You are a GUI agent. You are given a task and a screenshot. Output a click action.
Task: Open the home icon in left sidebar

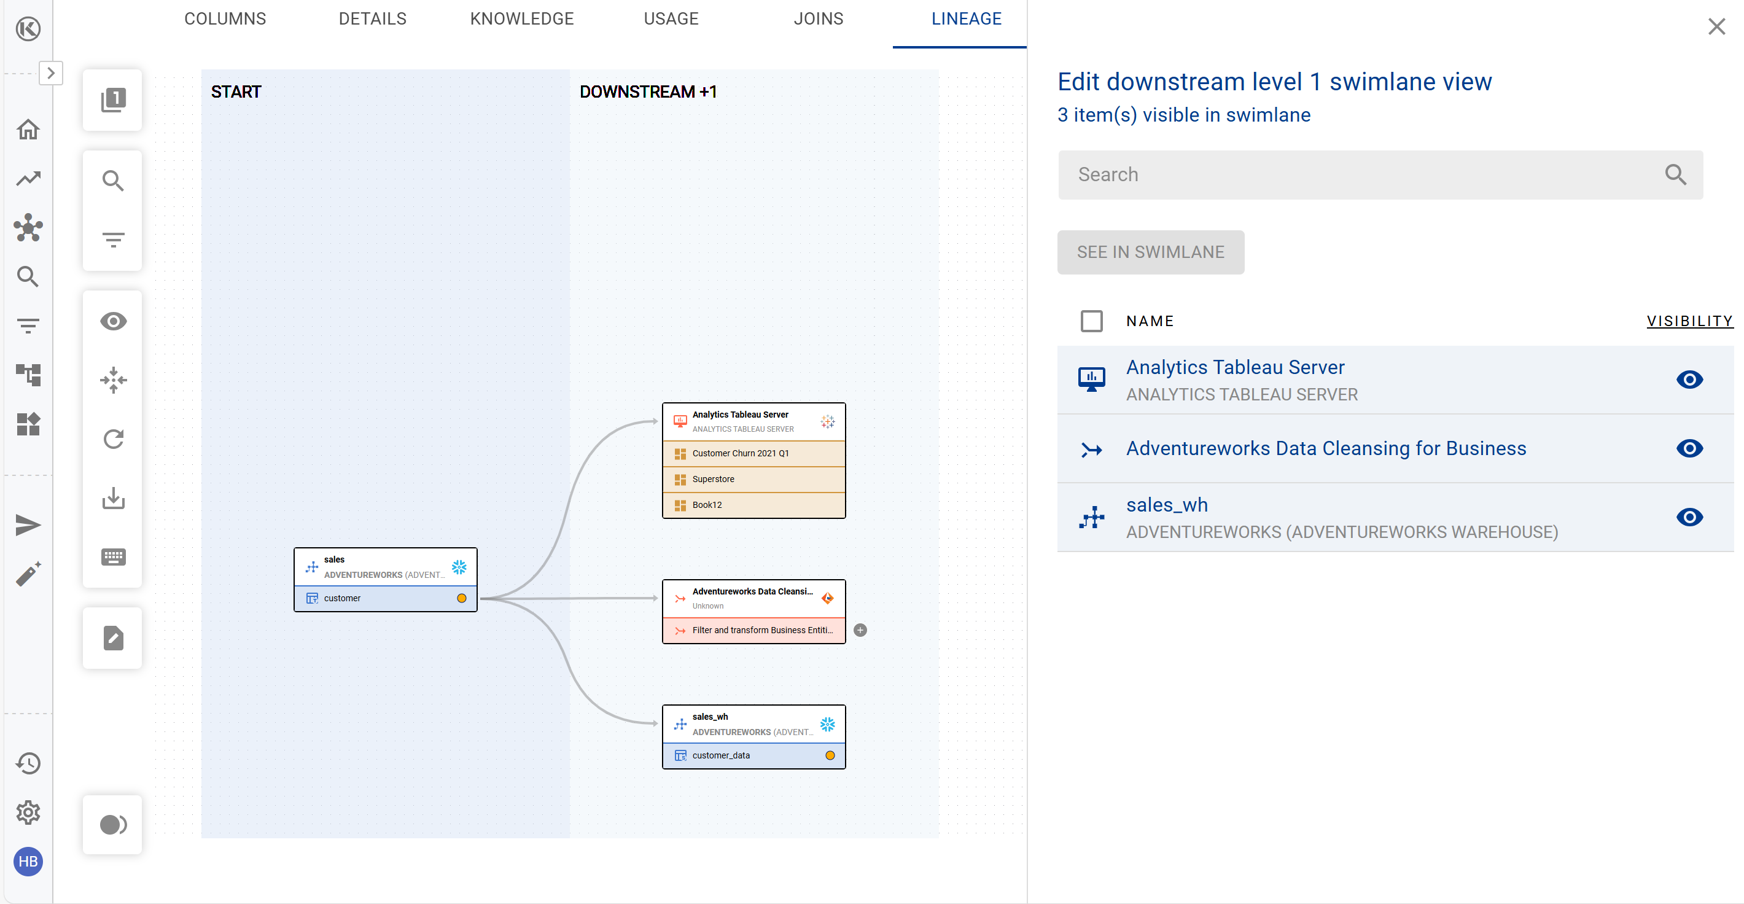28,128
